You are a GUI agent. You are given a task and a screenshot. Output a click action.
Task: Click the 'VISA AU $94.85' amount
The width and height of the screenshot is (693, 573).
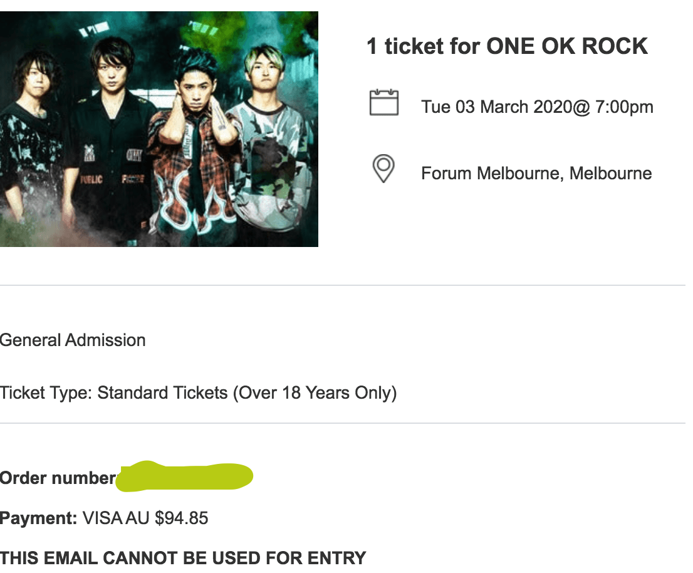[145, 518]
